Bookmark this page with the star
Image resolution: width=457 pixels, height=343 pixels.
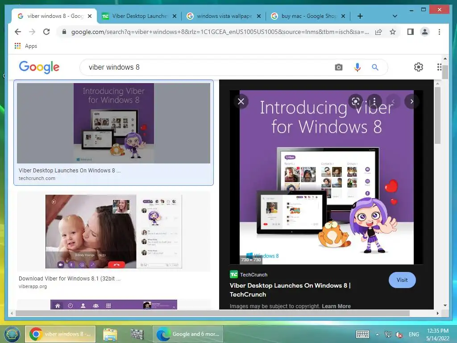coord(393,32)
